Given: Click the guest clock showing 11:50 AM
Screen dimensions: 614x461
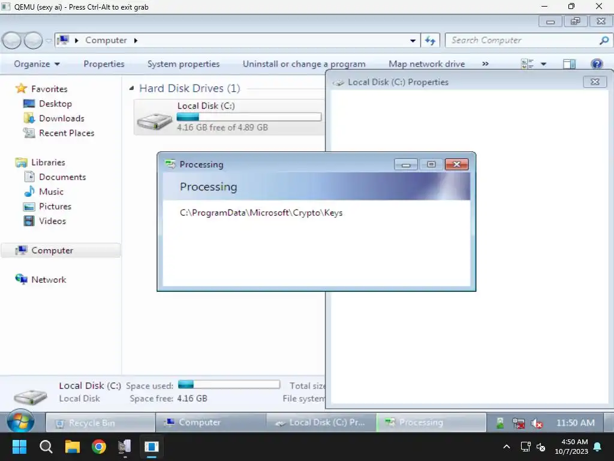Looking at the screenshot, I should [575, 423].
